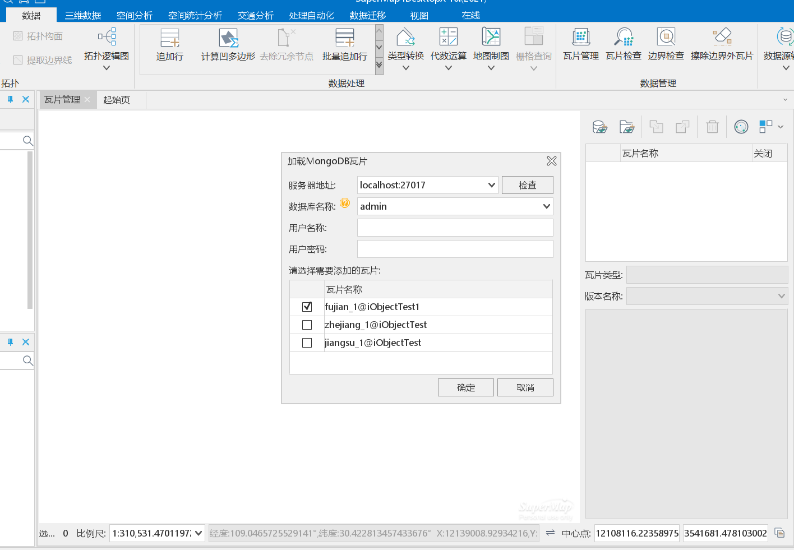Click 关闭 column header in tile panel

[x=769, y=153]
